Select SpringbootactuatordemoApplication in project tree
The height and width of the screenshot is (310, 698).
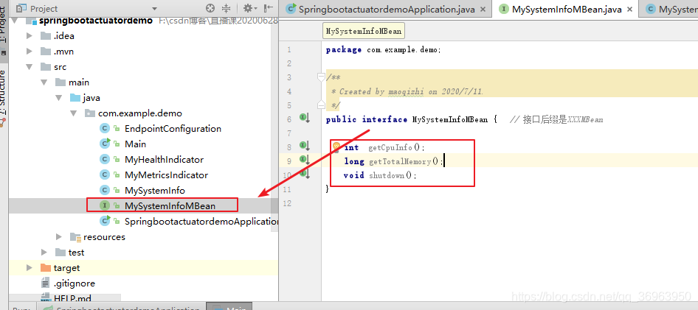tap(201, 221)
